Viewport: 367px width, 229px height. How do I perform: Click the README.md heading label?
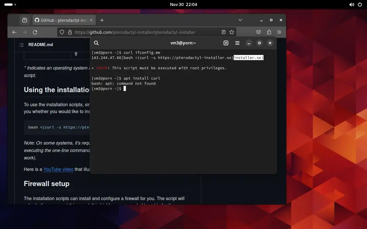(x=41, y=45)
